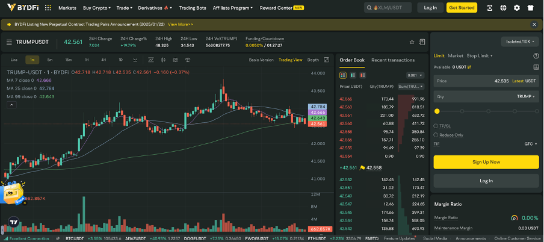Select the 5m timeframe
This screenshot has width=544, height=242.
click(x=50, y=60)
